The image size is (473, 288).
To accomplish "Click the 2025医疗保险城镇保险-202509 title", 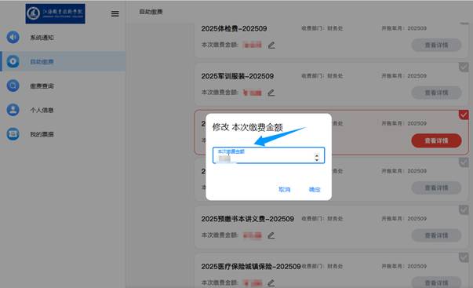I will tap(251, 267).
